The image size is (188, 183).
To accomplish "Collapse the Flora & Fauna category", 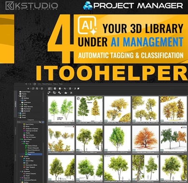I will click(20, 139).
